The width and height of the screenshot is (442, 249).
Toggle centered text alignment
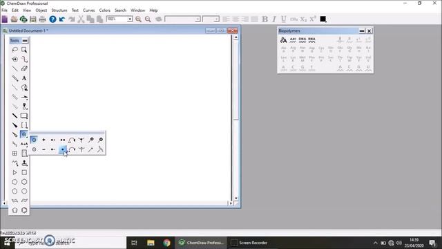click(236, 19)
